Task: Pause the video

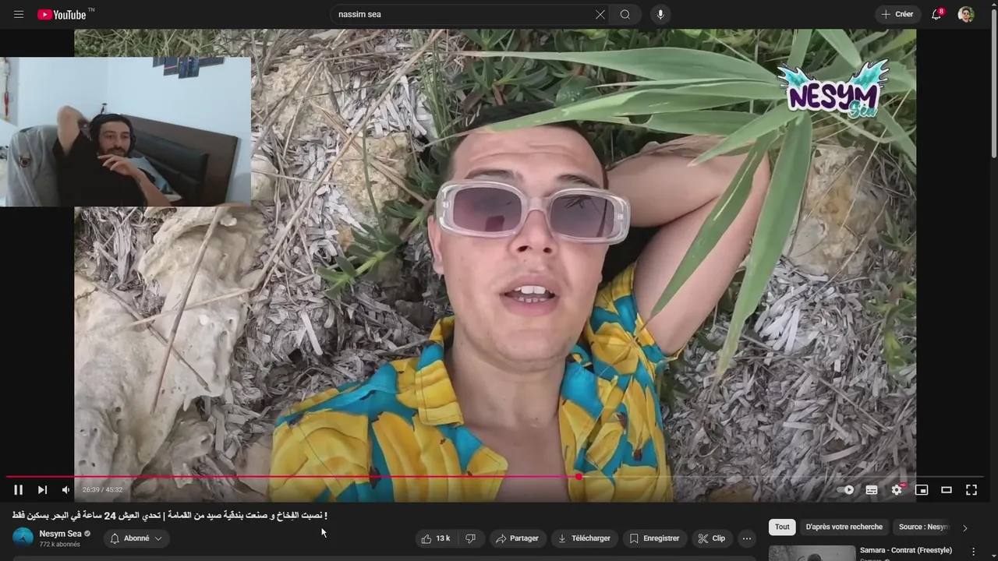Action: pos(19,489)
